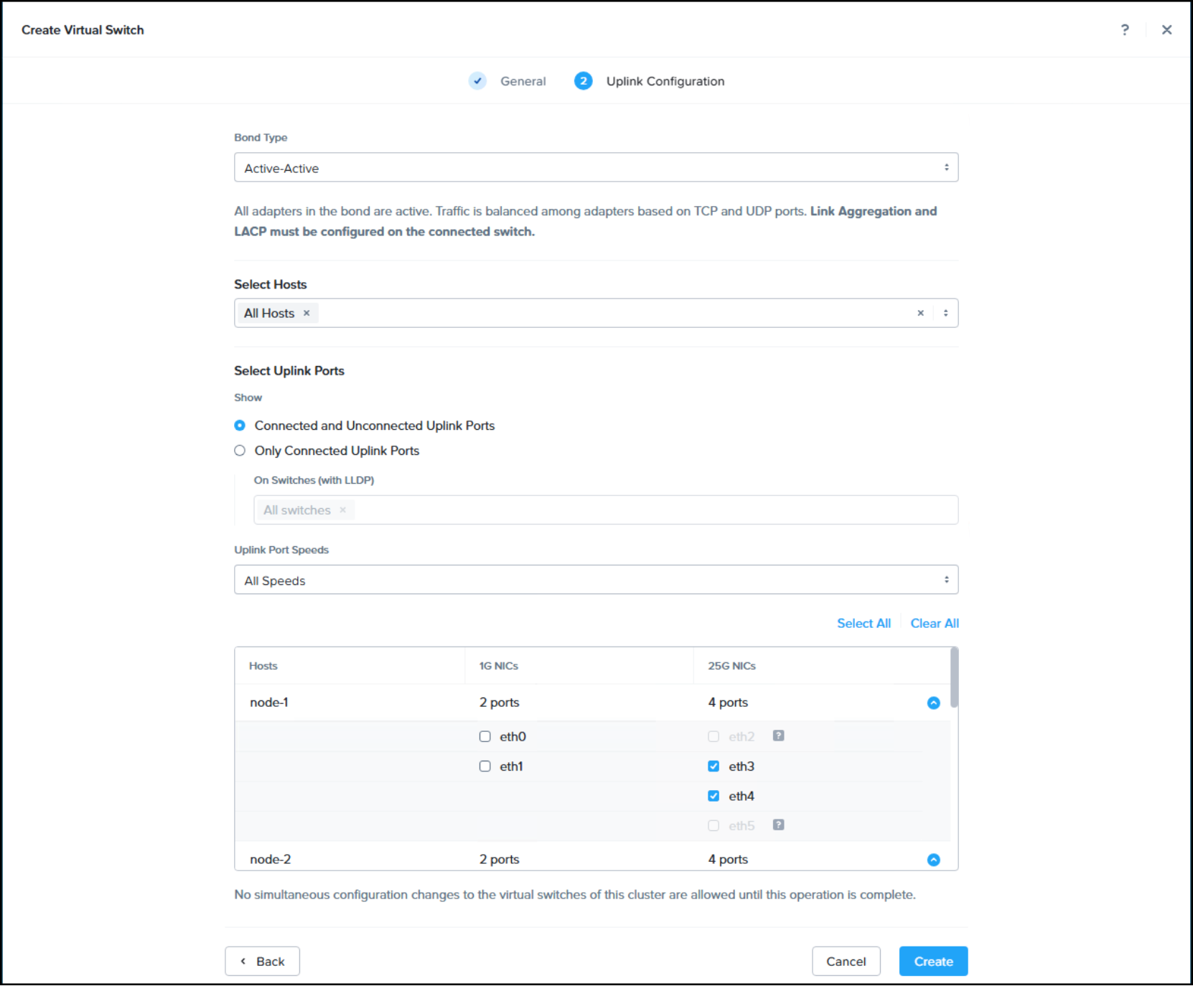Open the Uplink Port Speeds dropdown

click(596, 580)
